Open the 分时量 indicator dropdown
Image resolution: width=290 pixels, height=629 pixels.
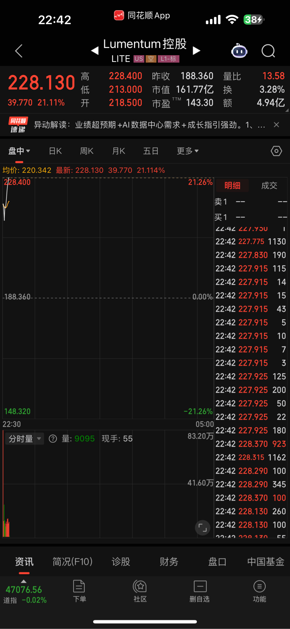tap(25, 439)
